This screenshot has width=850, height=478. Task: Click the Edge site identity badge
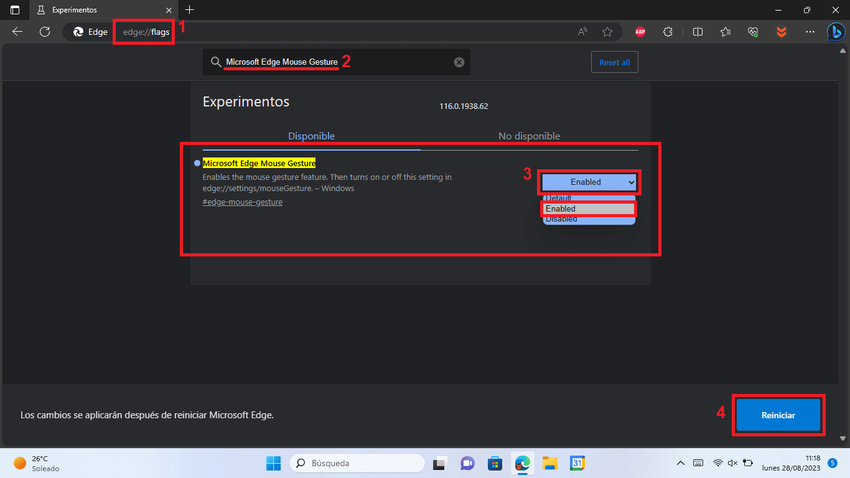[91, 32]
